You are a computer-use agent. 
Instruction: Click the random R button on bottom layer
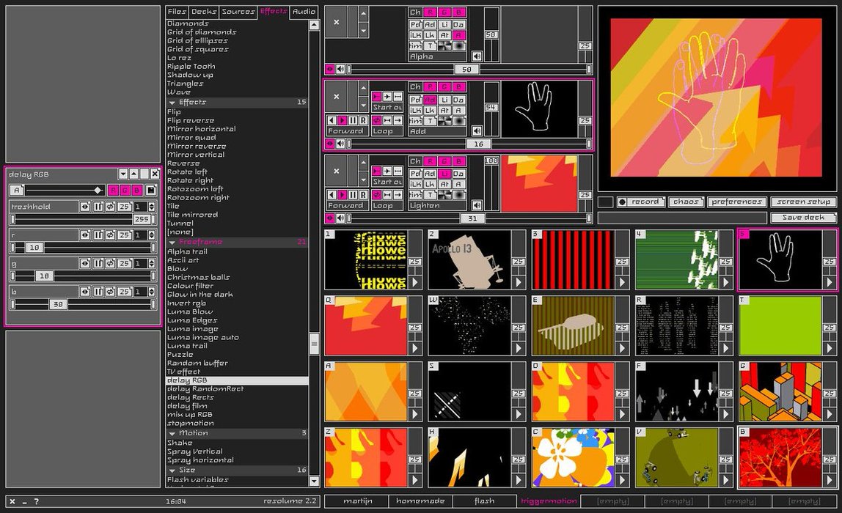click(x=362, y=195)
